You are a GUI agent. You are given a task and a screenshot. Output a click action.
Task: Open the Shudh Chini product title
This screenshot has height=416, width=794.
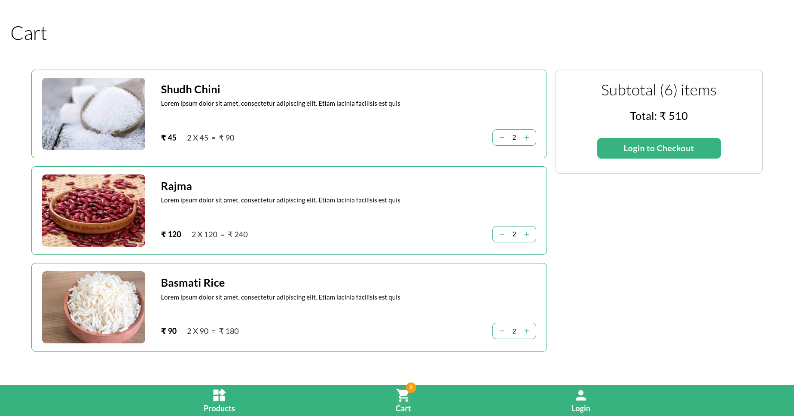tap(190, 89)
